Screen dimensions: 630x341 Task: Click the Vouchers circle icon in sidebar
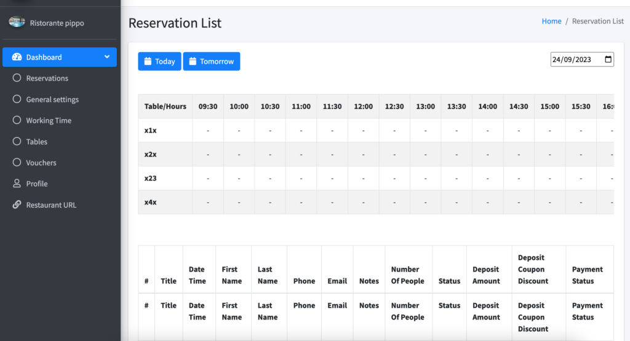(17, 163)
